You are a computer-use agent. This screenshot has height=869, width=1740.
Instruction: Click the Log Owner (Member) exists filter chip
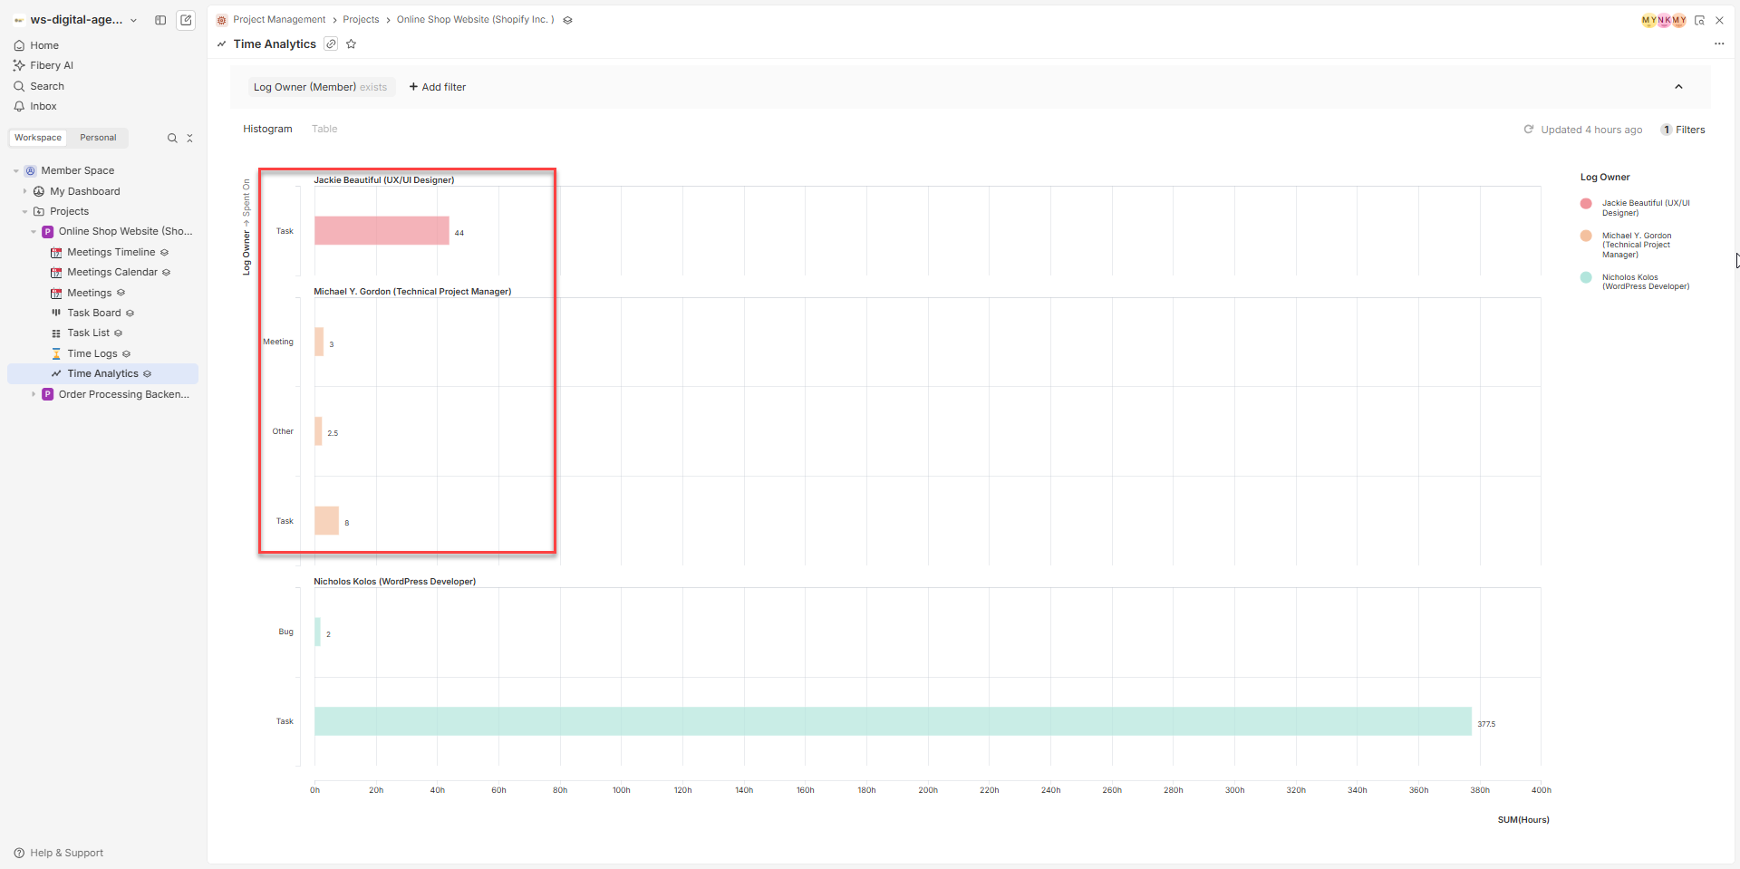[321, 87]
